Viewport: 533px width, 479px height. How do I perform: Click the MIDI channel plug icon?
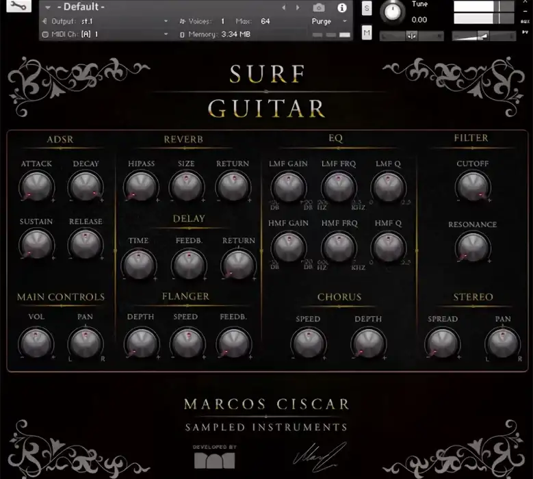pyautogui.click(x=45, y=34)
